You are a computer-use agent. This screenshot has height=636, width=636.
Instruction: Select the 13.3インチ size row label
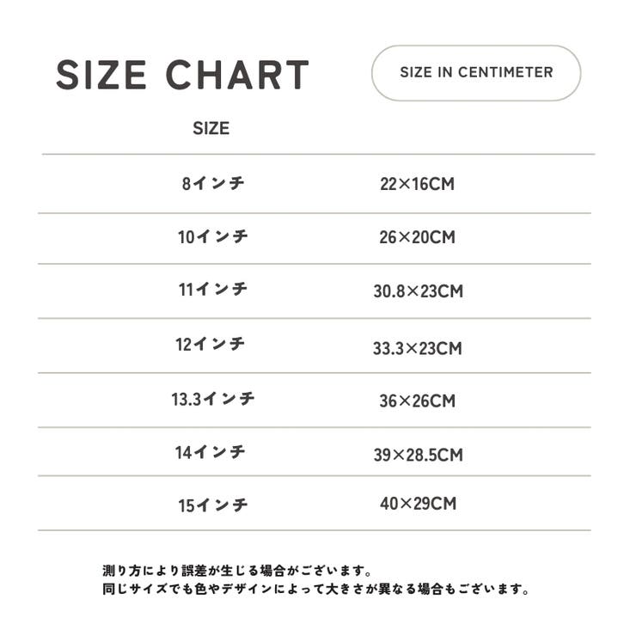[x=213, y=399]
